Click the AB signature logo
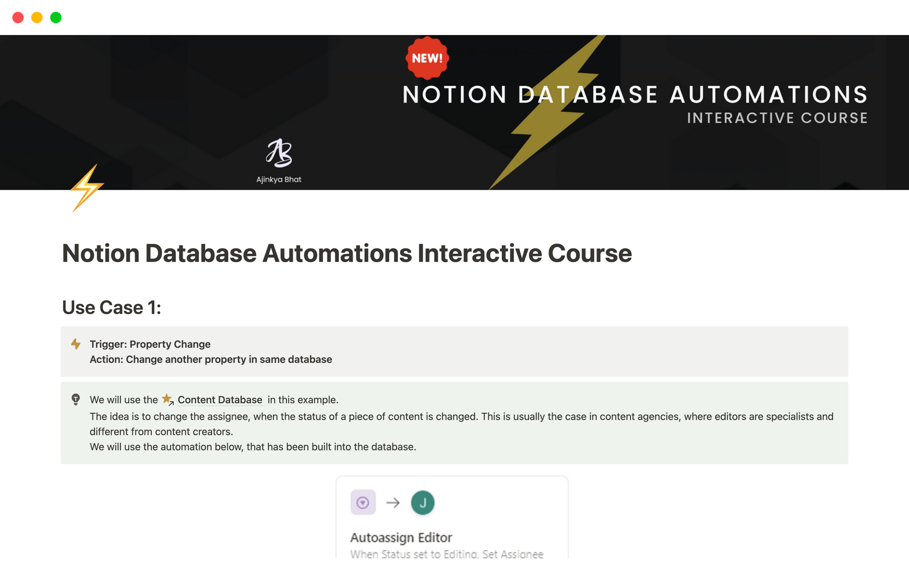Image resolution: width=909 pixels, height=568 pixels. click(x=279, y=153)
